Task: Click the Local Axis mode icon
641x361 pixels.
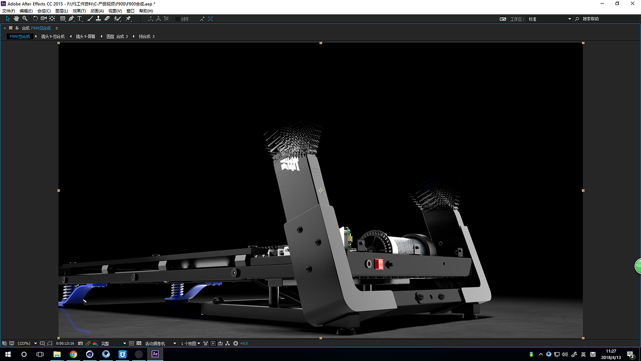Action: pyautogui.click(x=151, y=19)
